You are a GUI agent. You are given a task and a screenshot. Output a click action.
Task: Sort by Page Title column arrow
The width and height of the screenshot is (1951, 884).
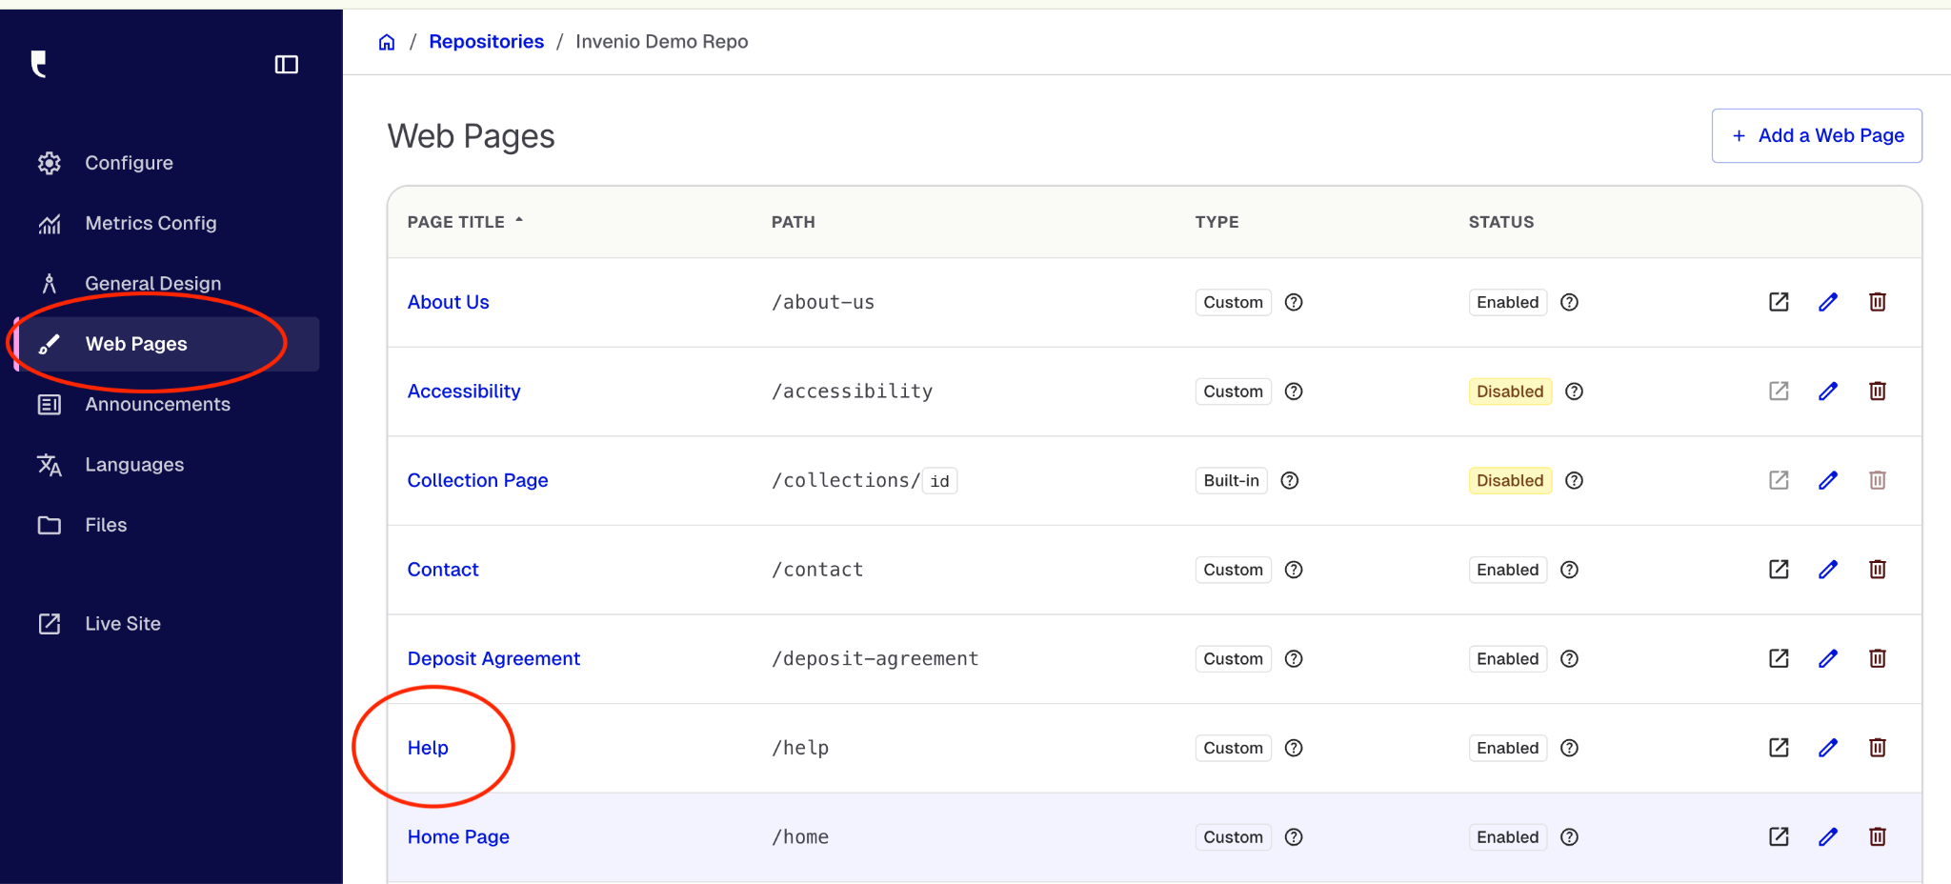click(x=519, y=221)
